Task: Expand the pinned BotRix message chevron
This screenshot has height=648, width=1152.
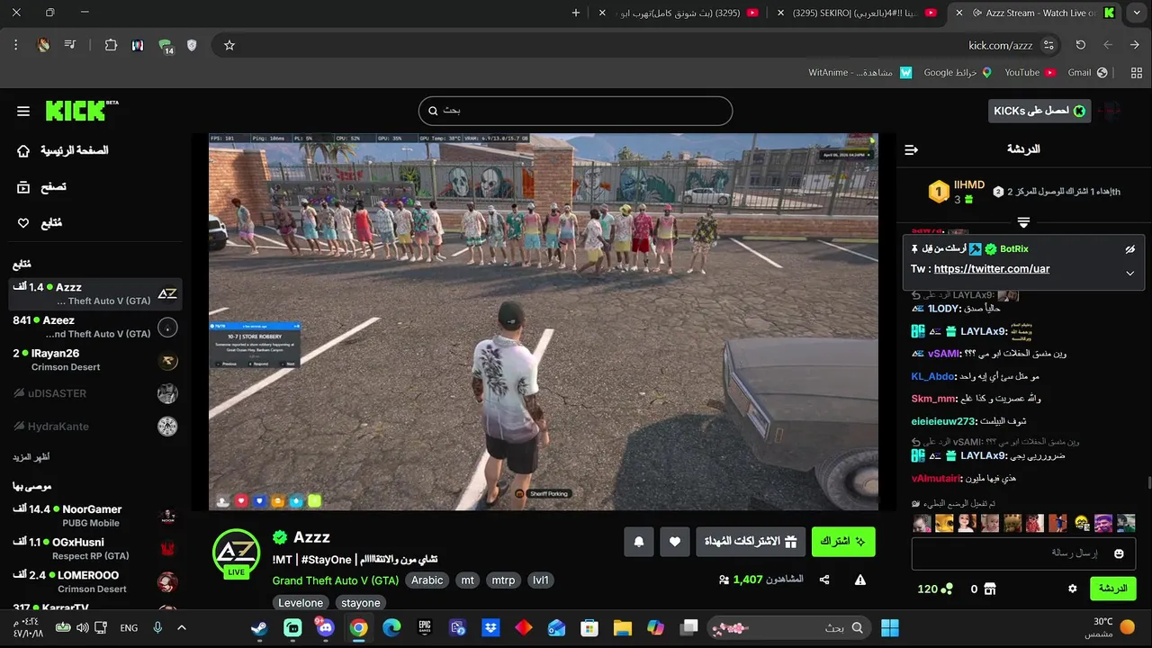Action: [1130, 274]
